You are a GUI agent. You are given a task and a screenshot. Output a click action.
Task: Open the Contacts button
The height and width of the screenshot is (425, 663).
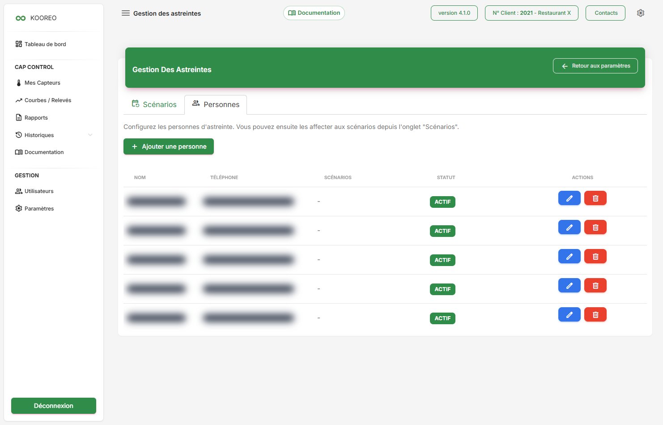click(x=605, y=13)
